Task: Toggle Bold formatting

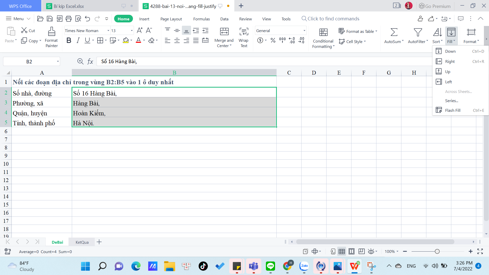Action: (69, 40)
